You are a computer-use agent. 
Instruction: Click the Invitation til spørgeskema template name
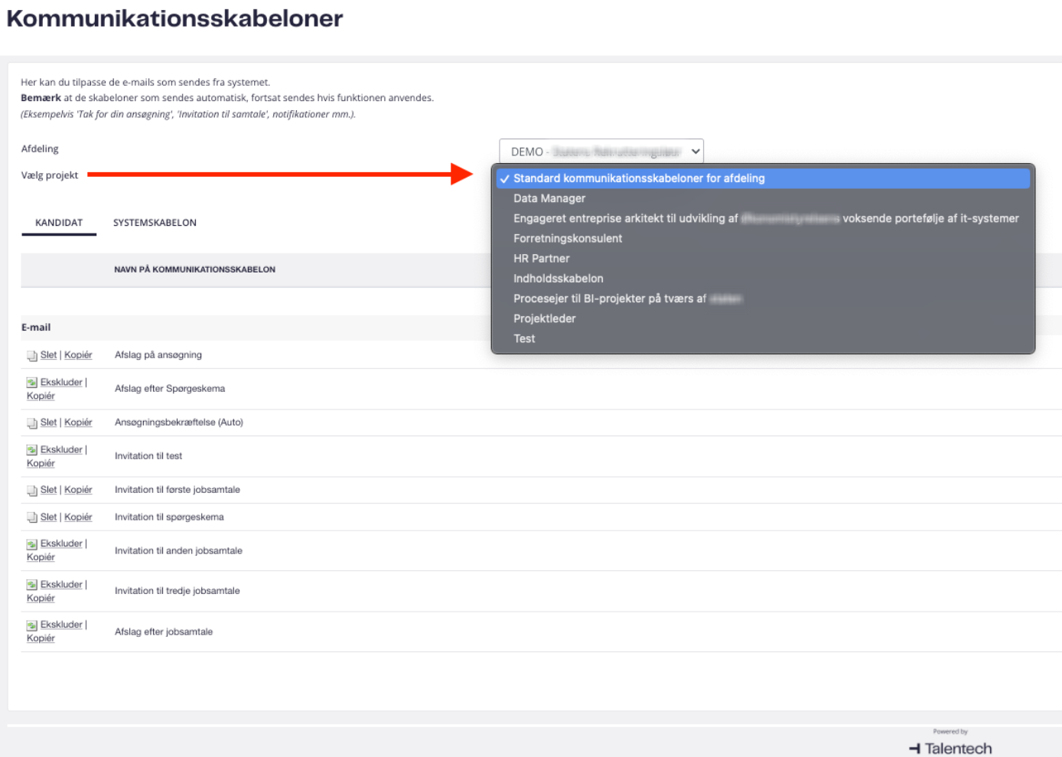tap(169, 517)
